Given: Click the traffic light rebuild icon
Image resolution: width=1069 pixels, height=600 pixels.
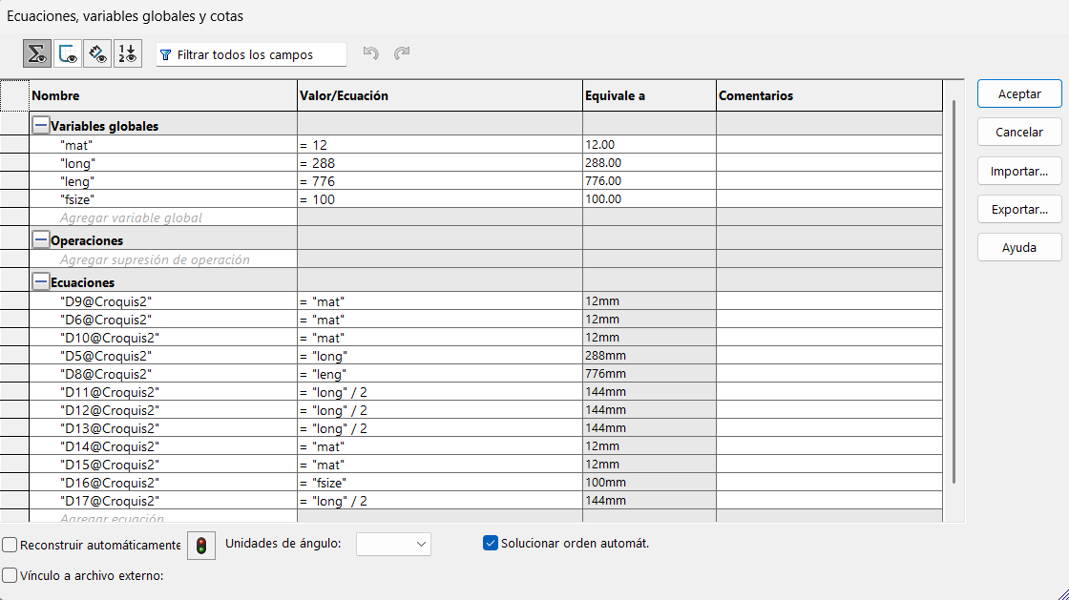Looking at the screenshot, I should point(201,545).
